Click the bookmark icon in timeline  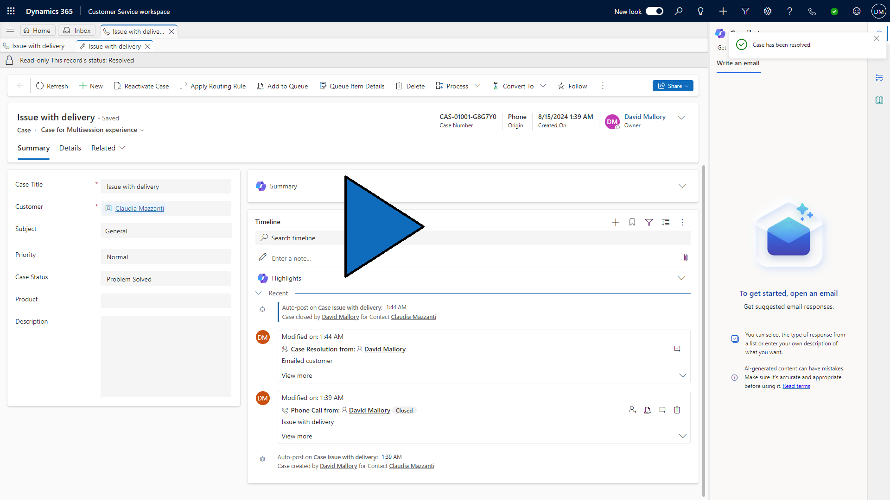[x=632, y=222]
